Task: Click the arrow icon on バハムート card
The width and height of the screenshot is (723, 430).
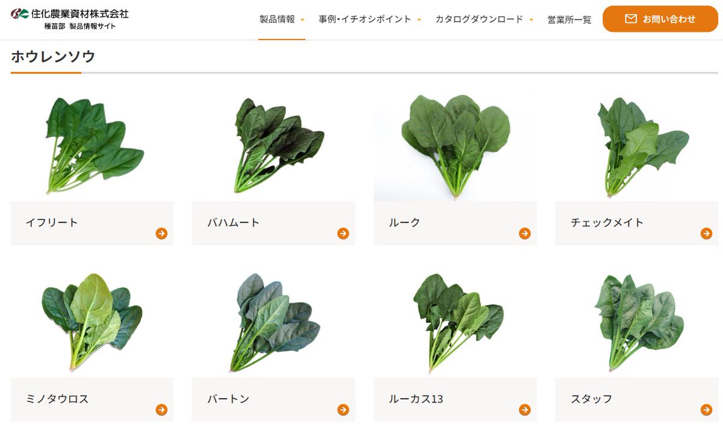Action: click(343, 234)
